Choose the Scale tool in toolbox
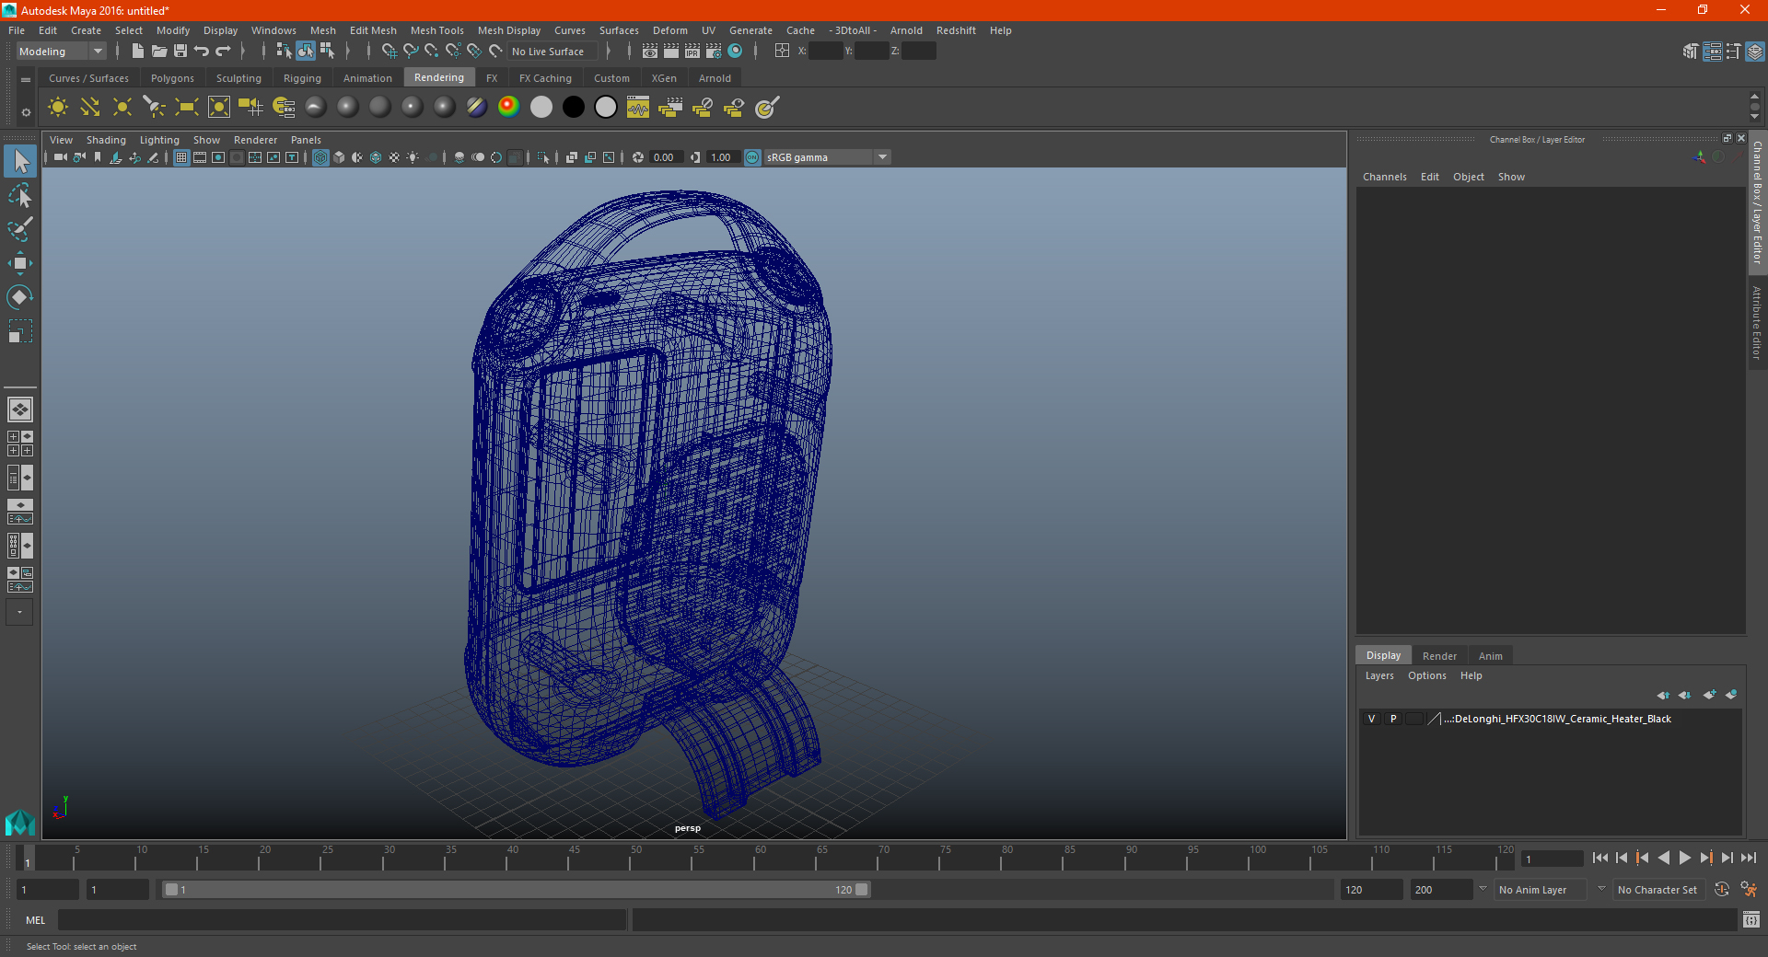This screenshot has width=1768, height=957. coord(19,331)
